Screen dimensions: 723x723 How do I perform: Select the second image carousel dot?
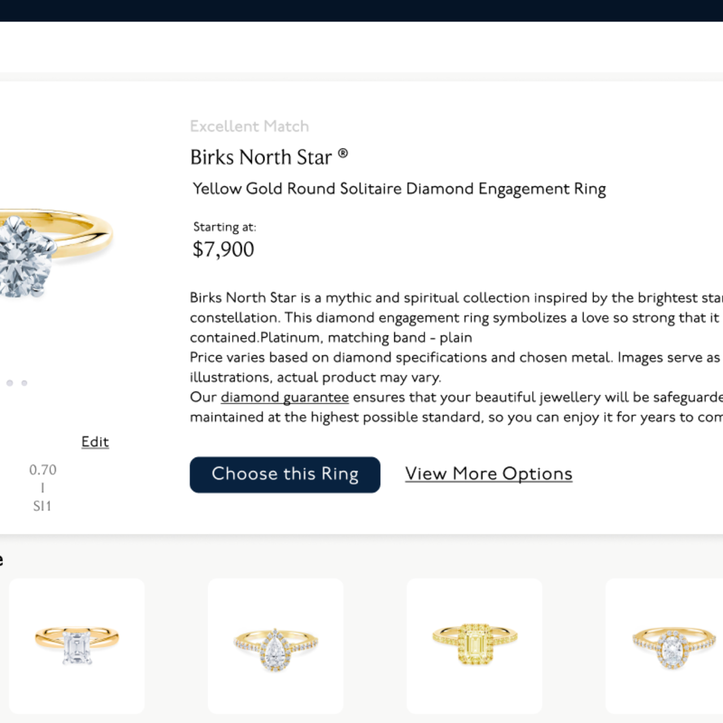[x=24, y=383]
